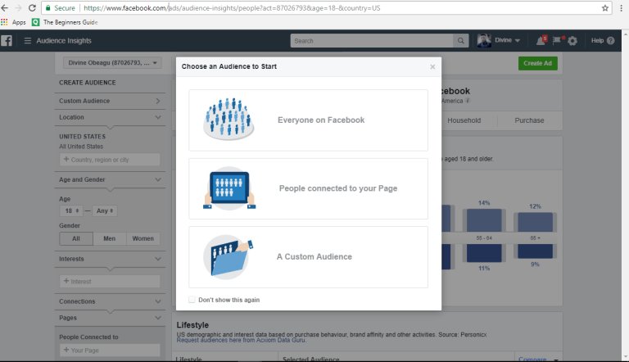Click the 14% bar for ages 55-64
The image size is (629, 362).
pyautogui.click(x=484, y=220)
